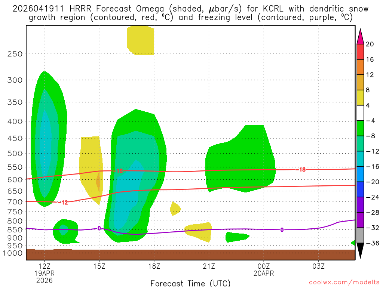Pick the violet -28 to -32 colorbar swatch
Viewport: 383px width, 287px height.
(x=360, y=220)
